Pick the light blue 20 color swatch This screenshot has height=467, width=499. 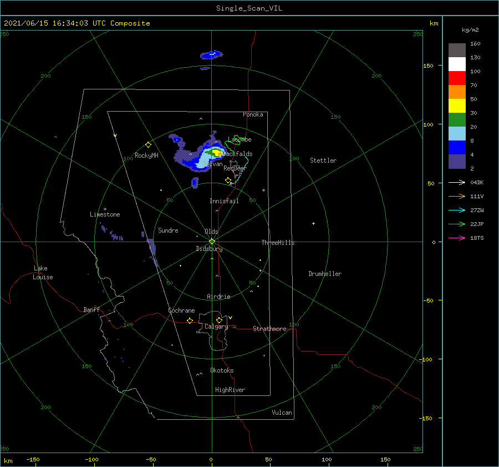(457, 134)
